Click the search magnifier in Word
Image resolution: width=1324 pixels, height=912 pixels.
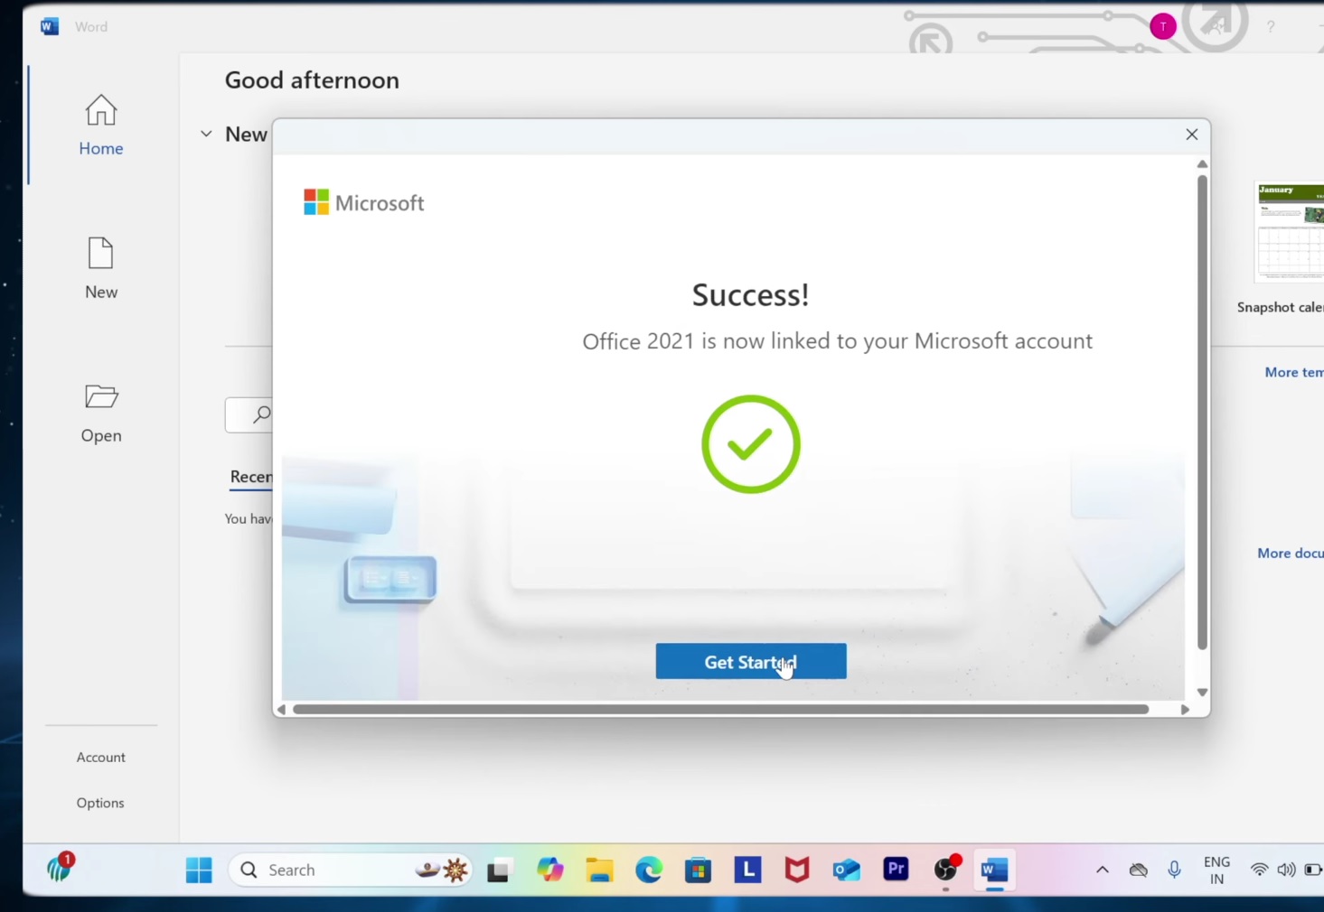(x=262, y=414)
